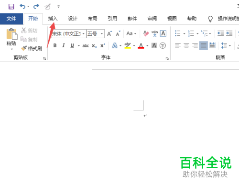Customize the Quick Access Toolbar dropdown
Viewport: 239px width, 184px height.
tap(58, 7)
